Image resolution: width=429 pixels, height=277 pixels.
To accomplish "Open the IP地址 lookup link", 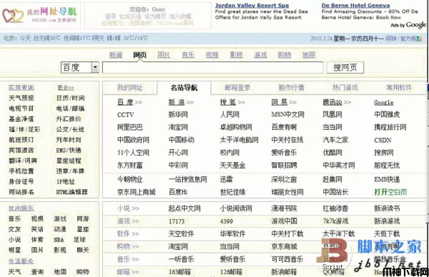I will coord(66,181).
